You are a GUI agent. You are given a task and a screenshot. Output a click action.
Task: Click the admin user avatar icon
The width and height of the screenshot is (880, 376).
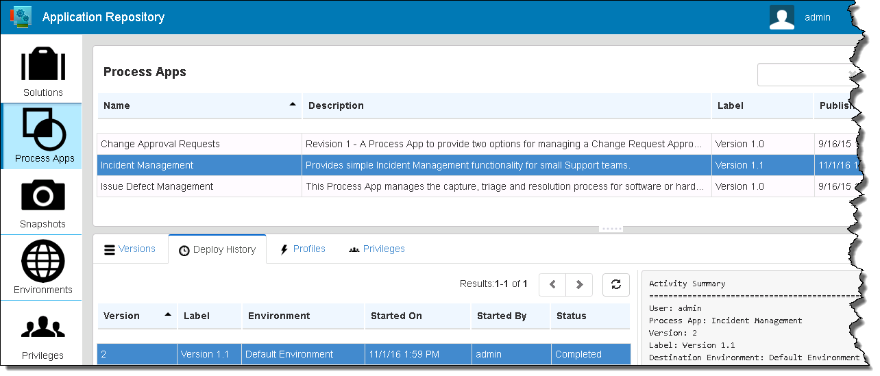click(x=781, y=17)
